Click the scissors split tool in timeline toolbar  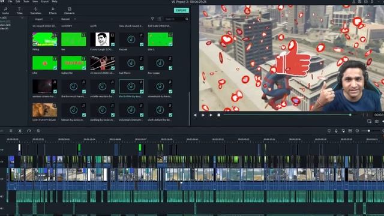point(20,131)
